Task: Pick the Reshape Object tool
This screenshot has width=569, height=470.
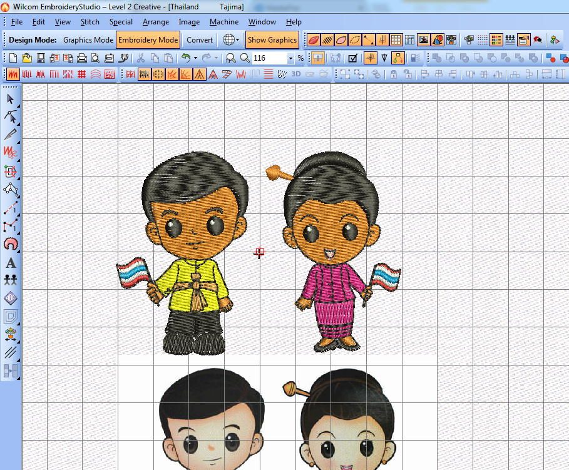Action: (x=11, y=117)
